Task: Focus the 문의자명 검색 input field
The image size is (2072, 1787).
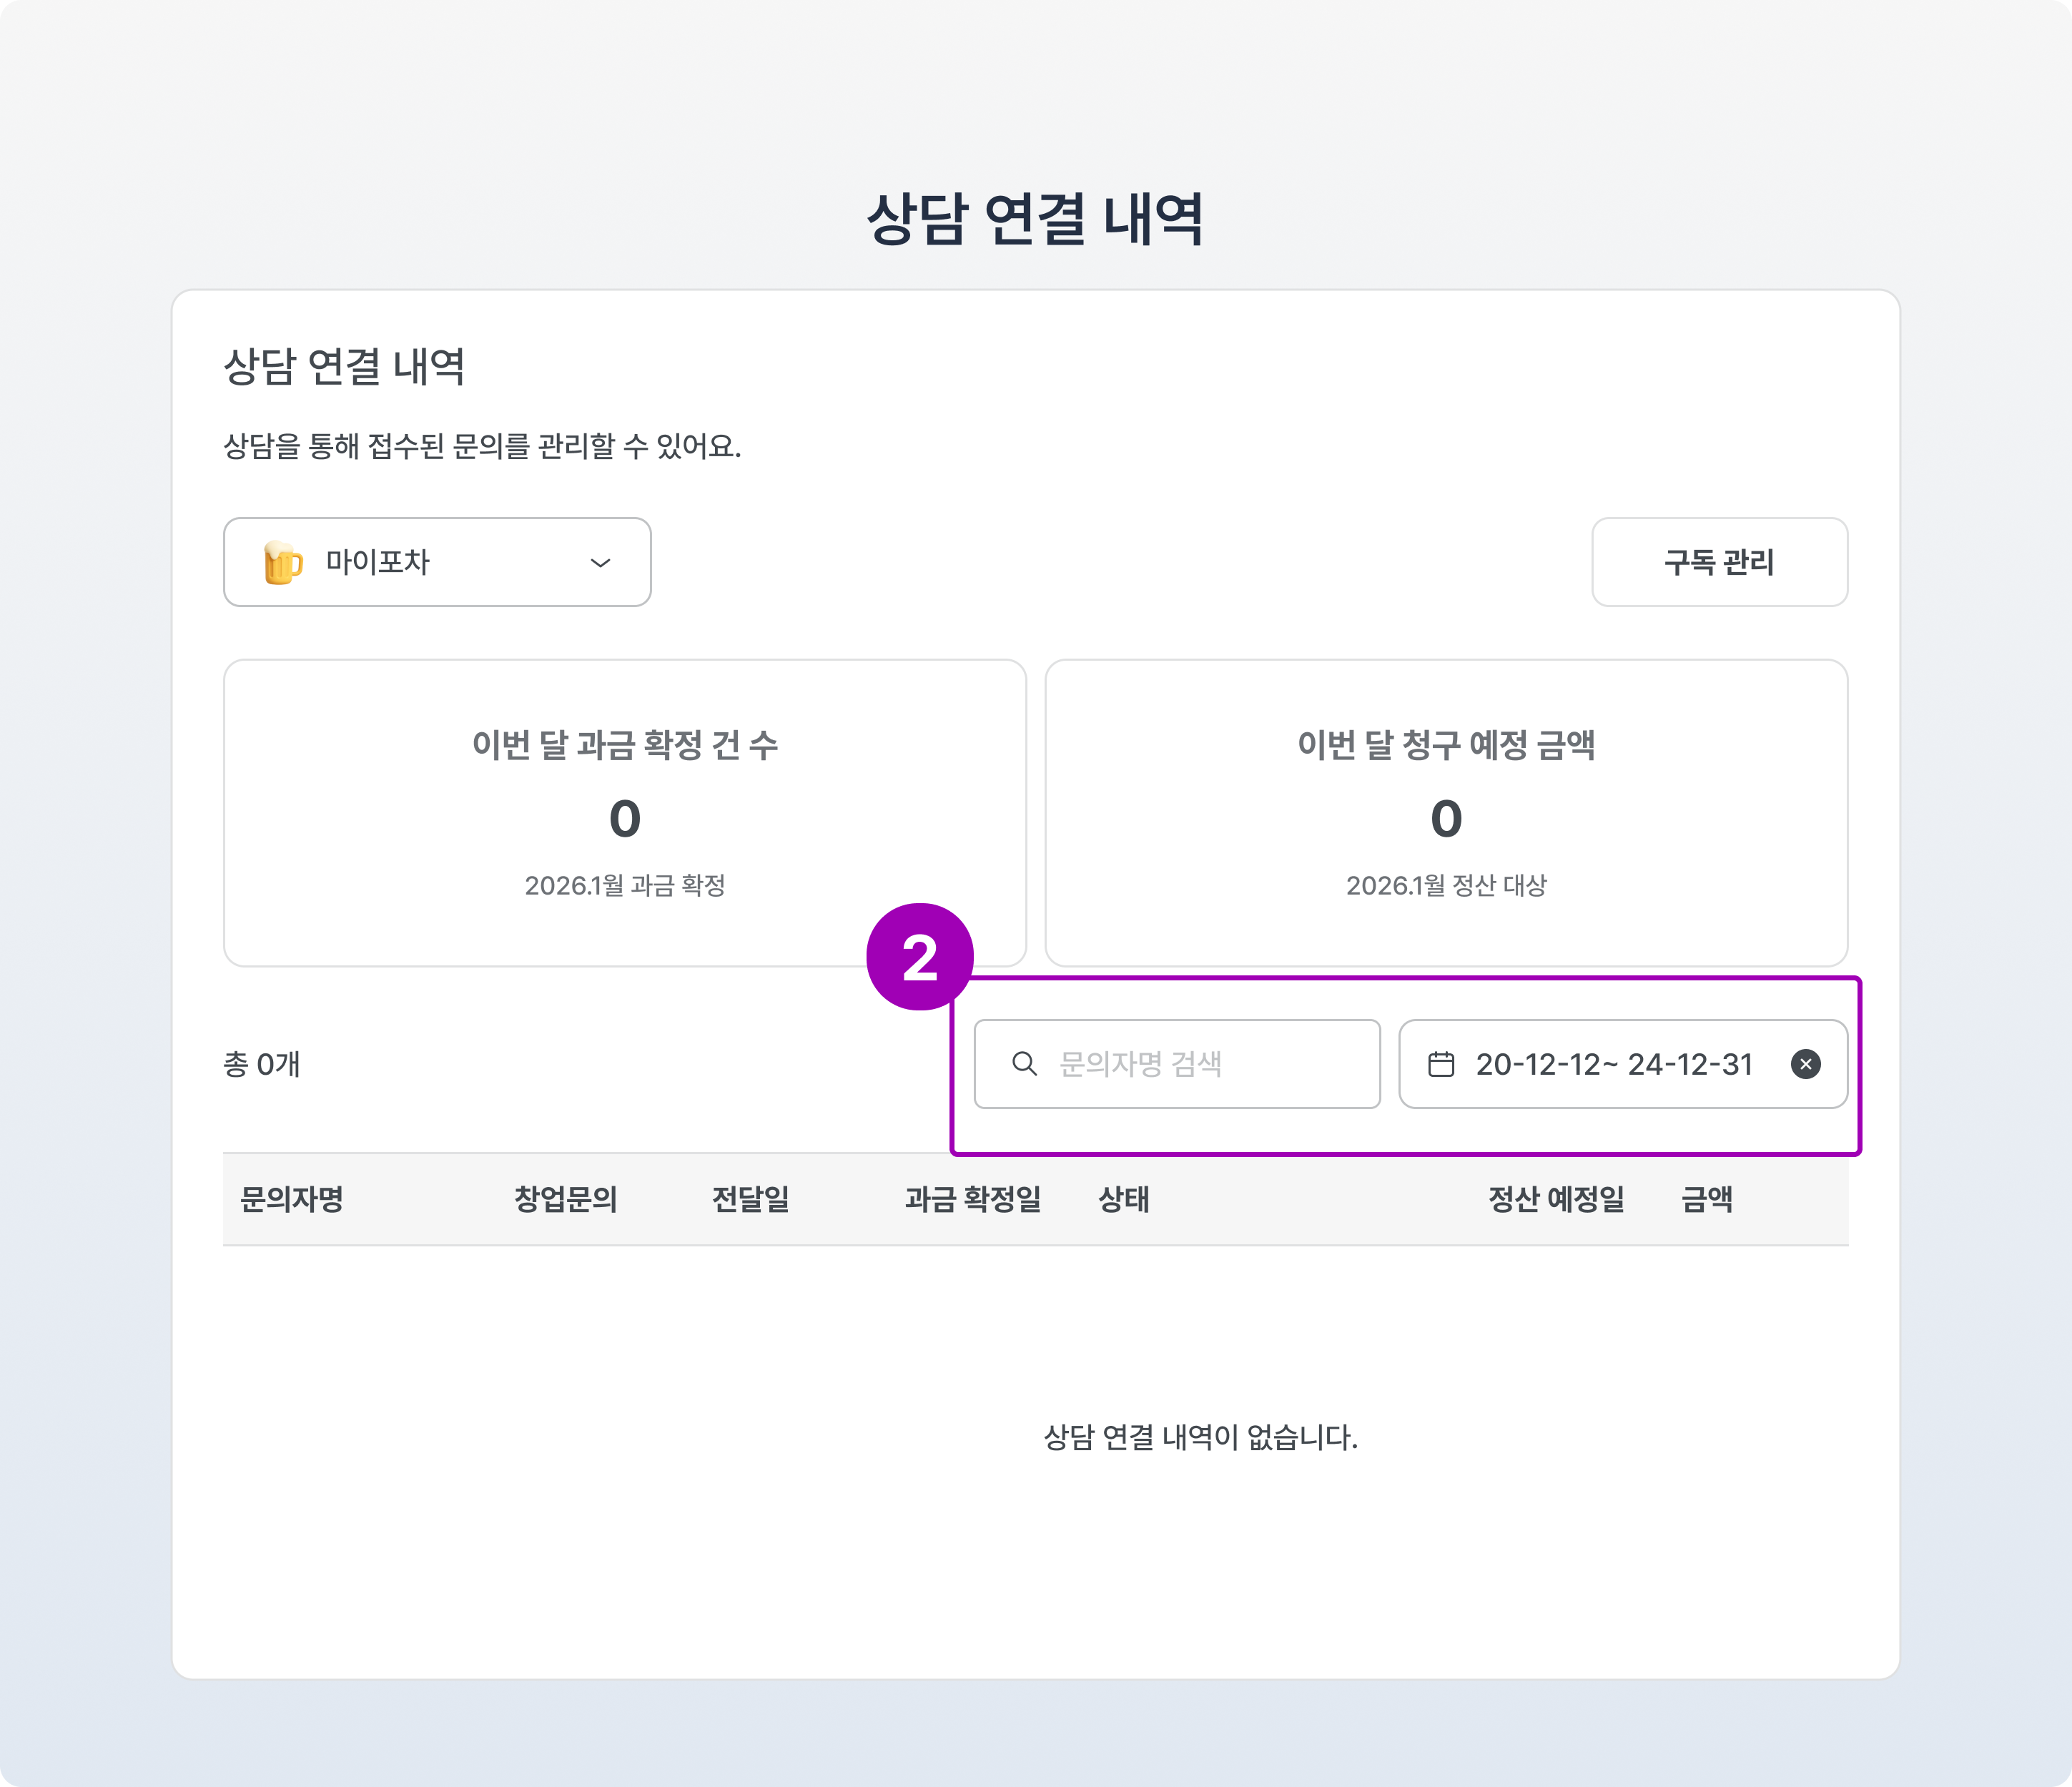Action: 1200,1064
